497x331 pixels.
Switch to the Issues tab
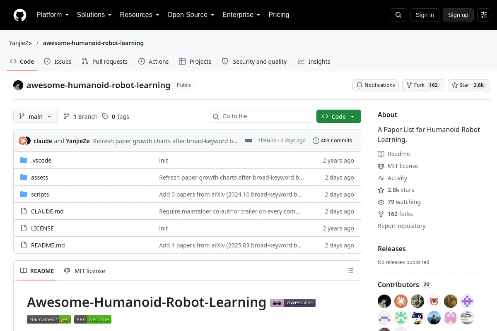58,62
